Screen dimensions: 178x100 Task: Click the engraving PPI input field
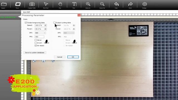click(39, 37)
